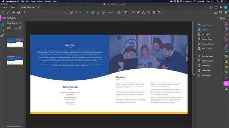
Task: Open the Protect shield tool in right rail
Action: (226, 78)
